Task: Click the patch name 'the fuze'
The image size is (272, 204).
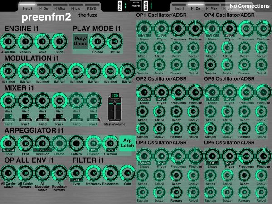Action: pos(88,15)
